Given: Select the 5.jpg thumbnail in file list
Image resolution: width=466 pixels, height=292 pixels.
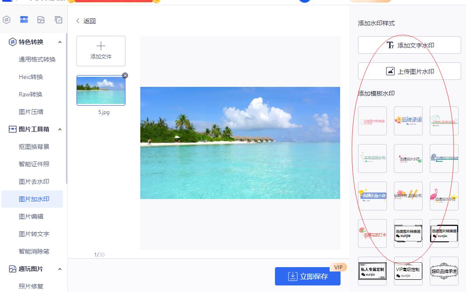Looking at the screenshot, I should [x=101, y=90].
